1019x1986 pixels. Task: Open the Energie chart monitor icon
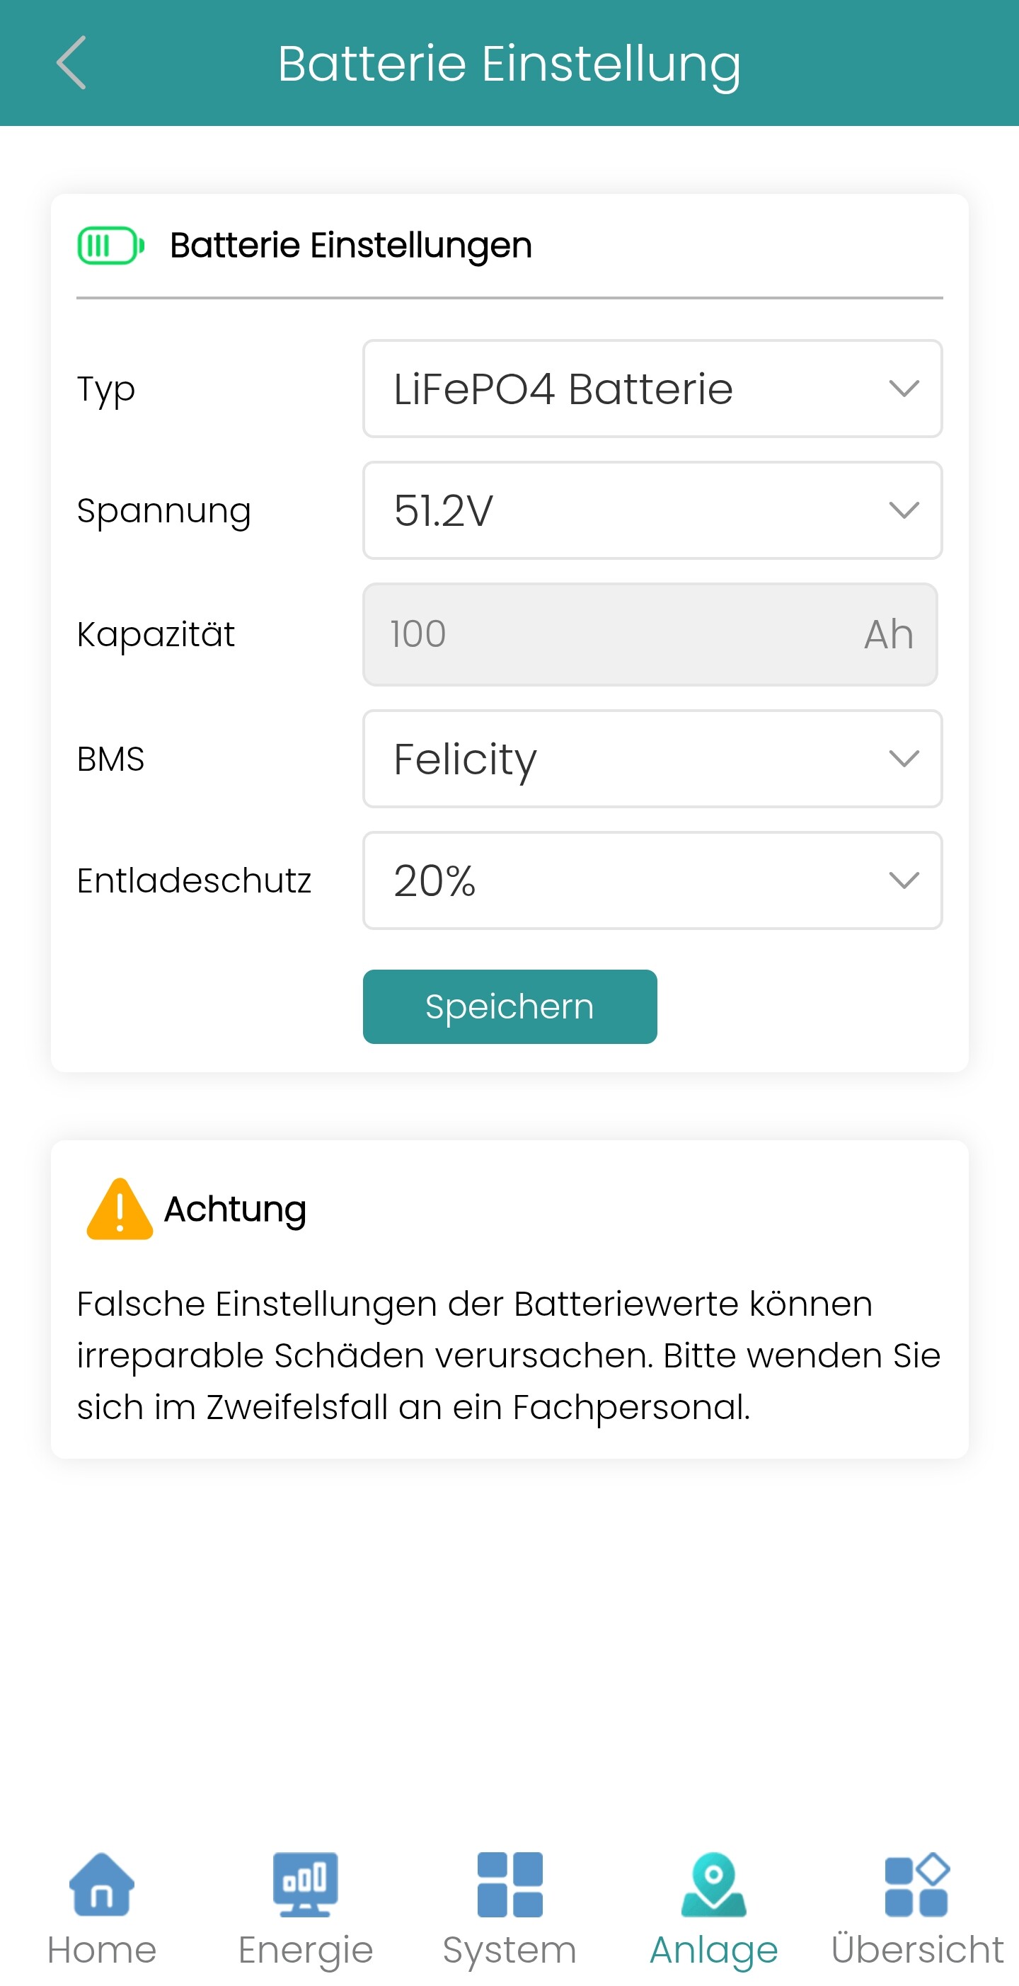point(305,1883)
